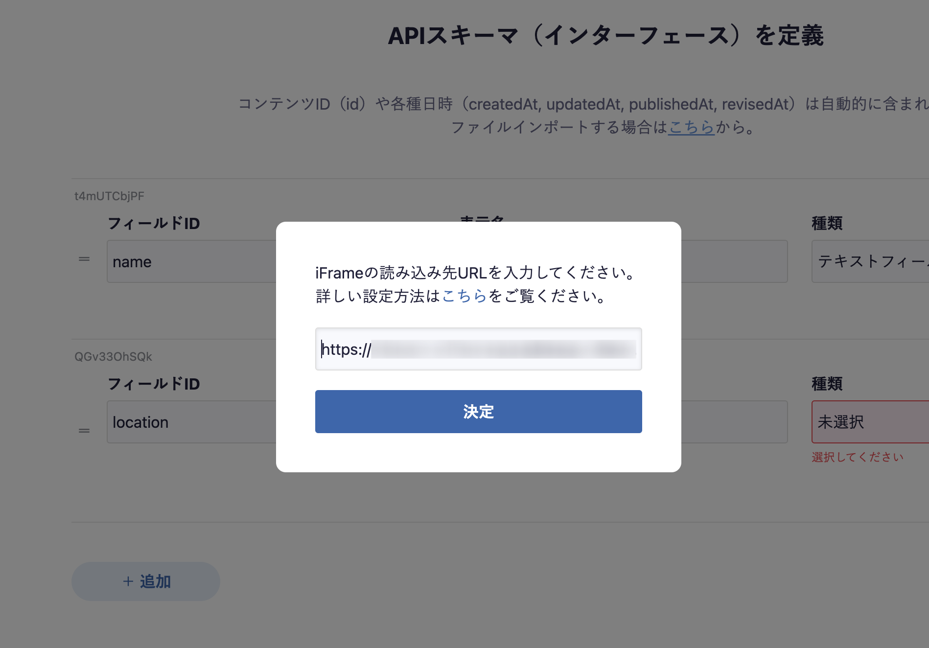The width and height of the screenshot is (929, 648).
Task: Focus the iFrame URL input box
Action: (478, 349)
